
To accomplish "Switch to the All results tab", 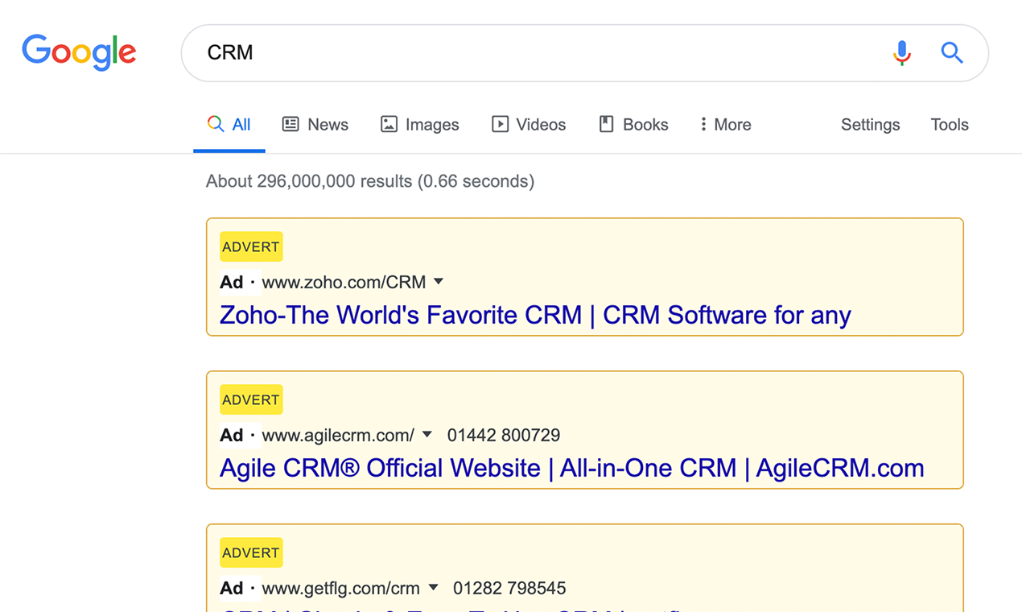I will click(229, 125).
